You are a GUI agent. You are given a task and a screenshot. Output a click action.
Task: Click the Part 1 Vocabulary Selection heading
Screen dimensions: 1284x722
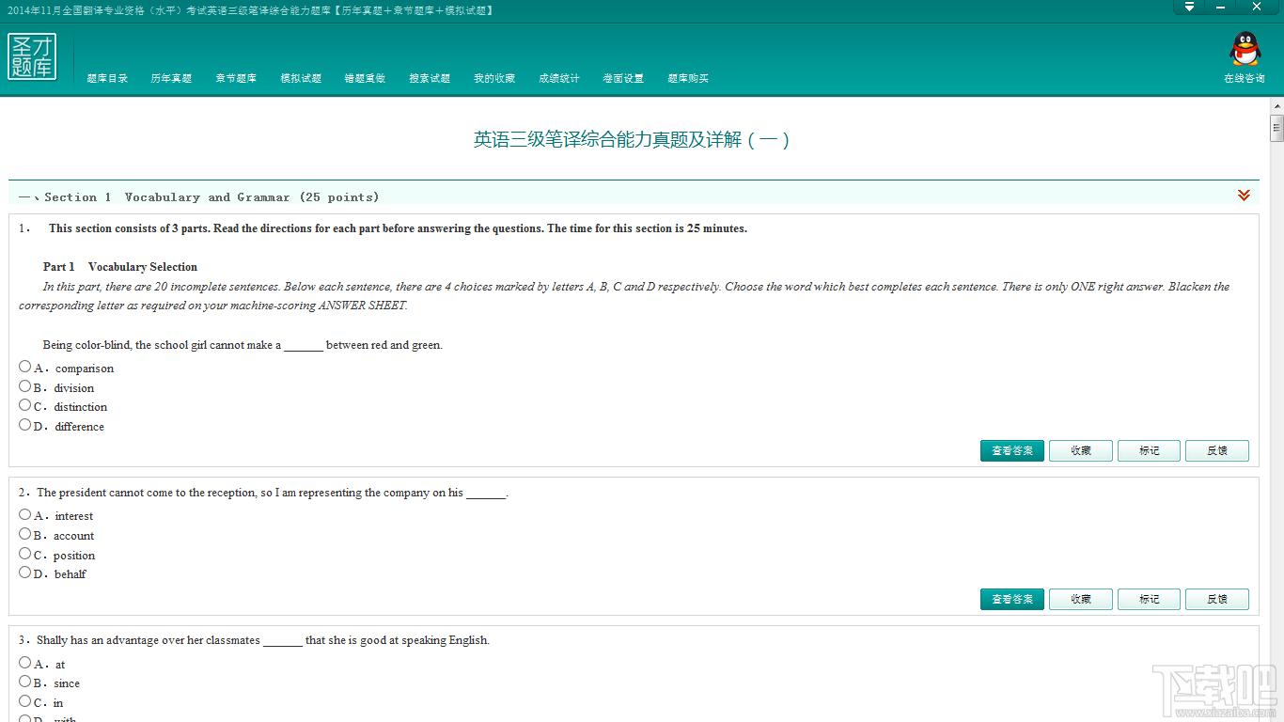[120, 267]
